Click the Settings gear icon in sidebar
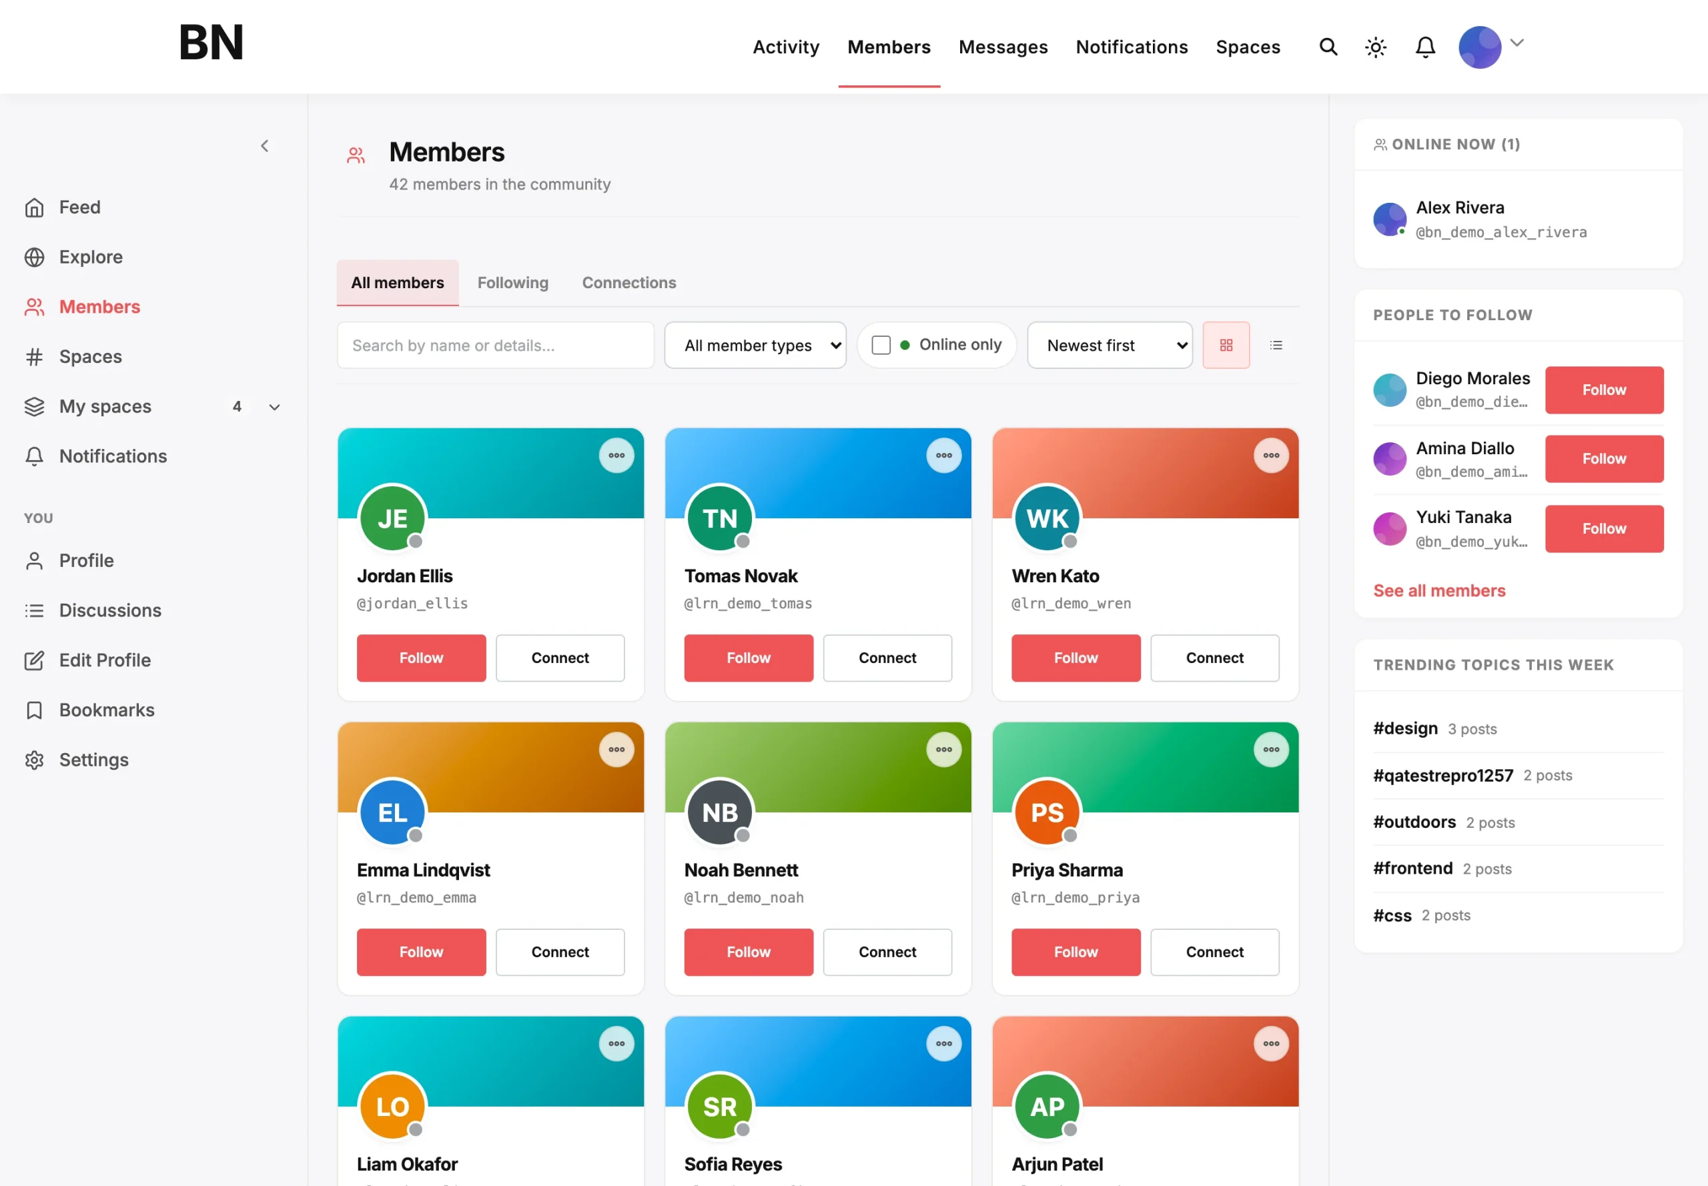Viewport: 1708px width, 1186px height. [x=34, y=760]
